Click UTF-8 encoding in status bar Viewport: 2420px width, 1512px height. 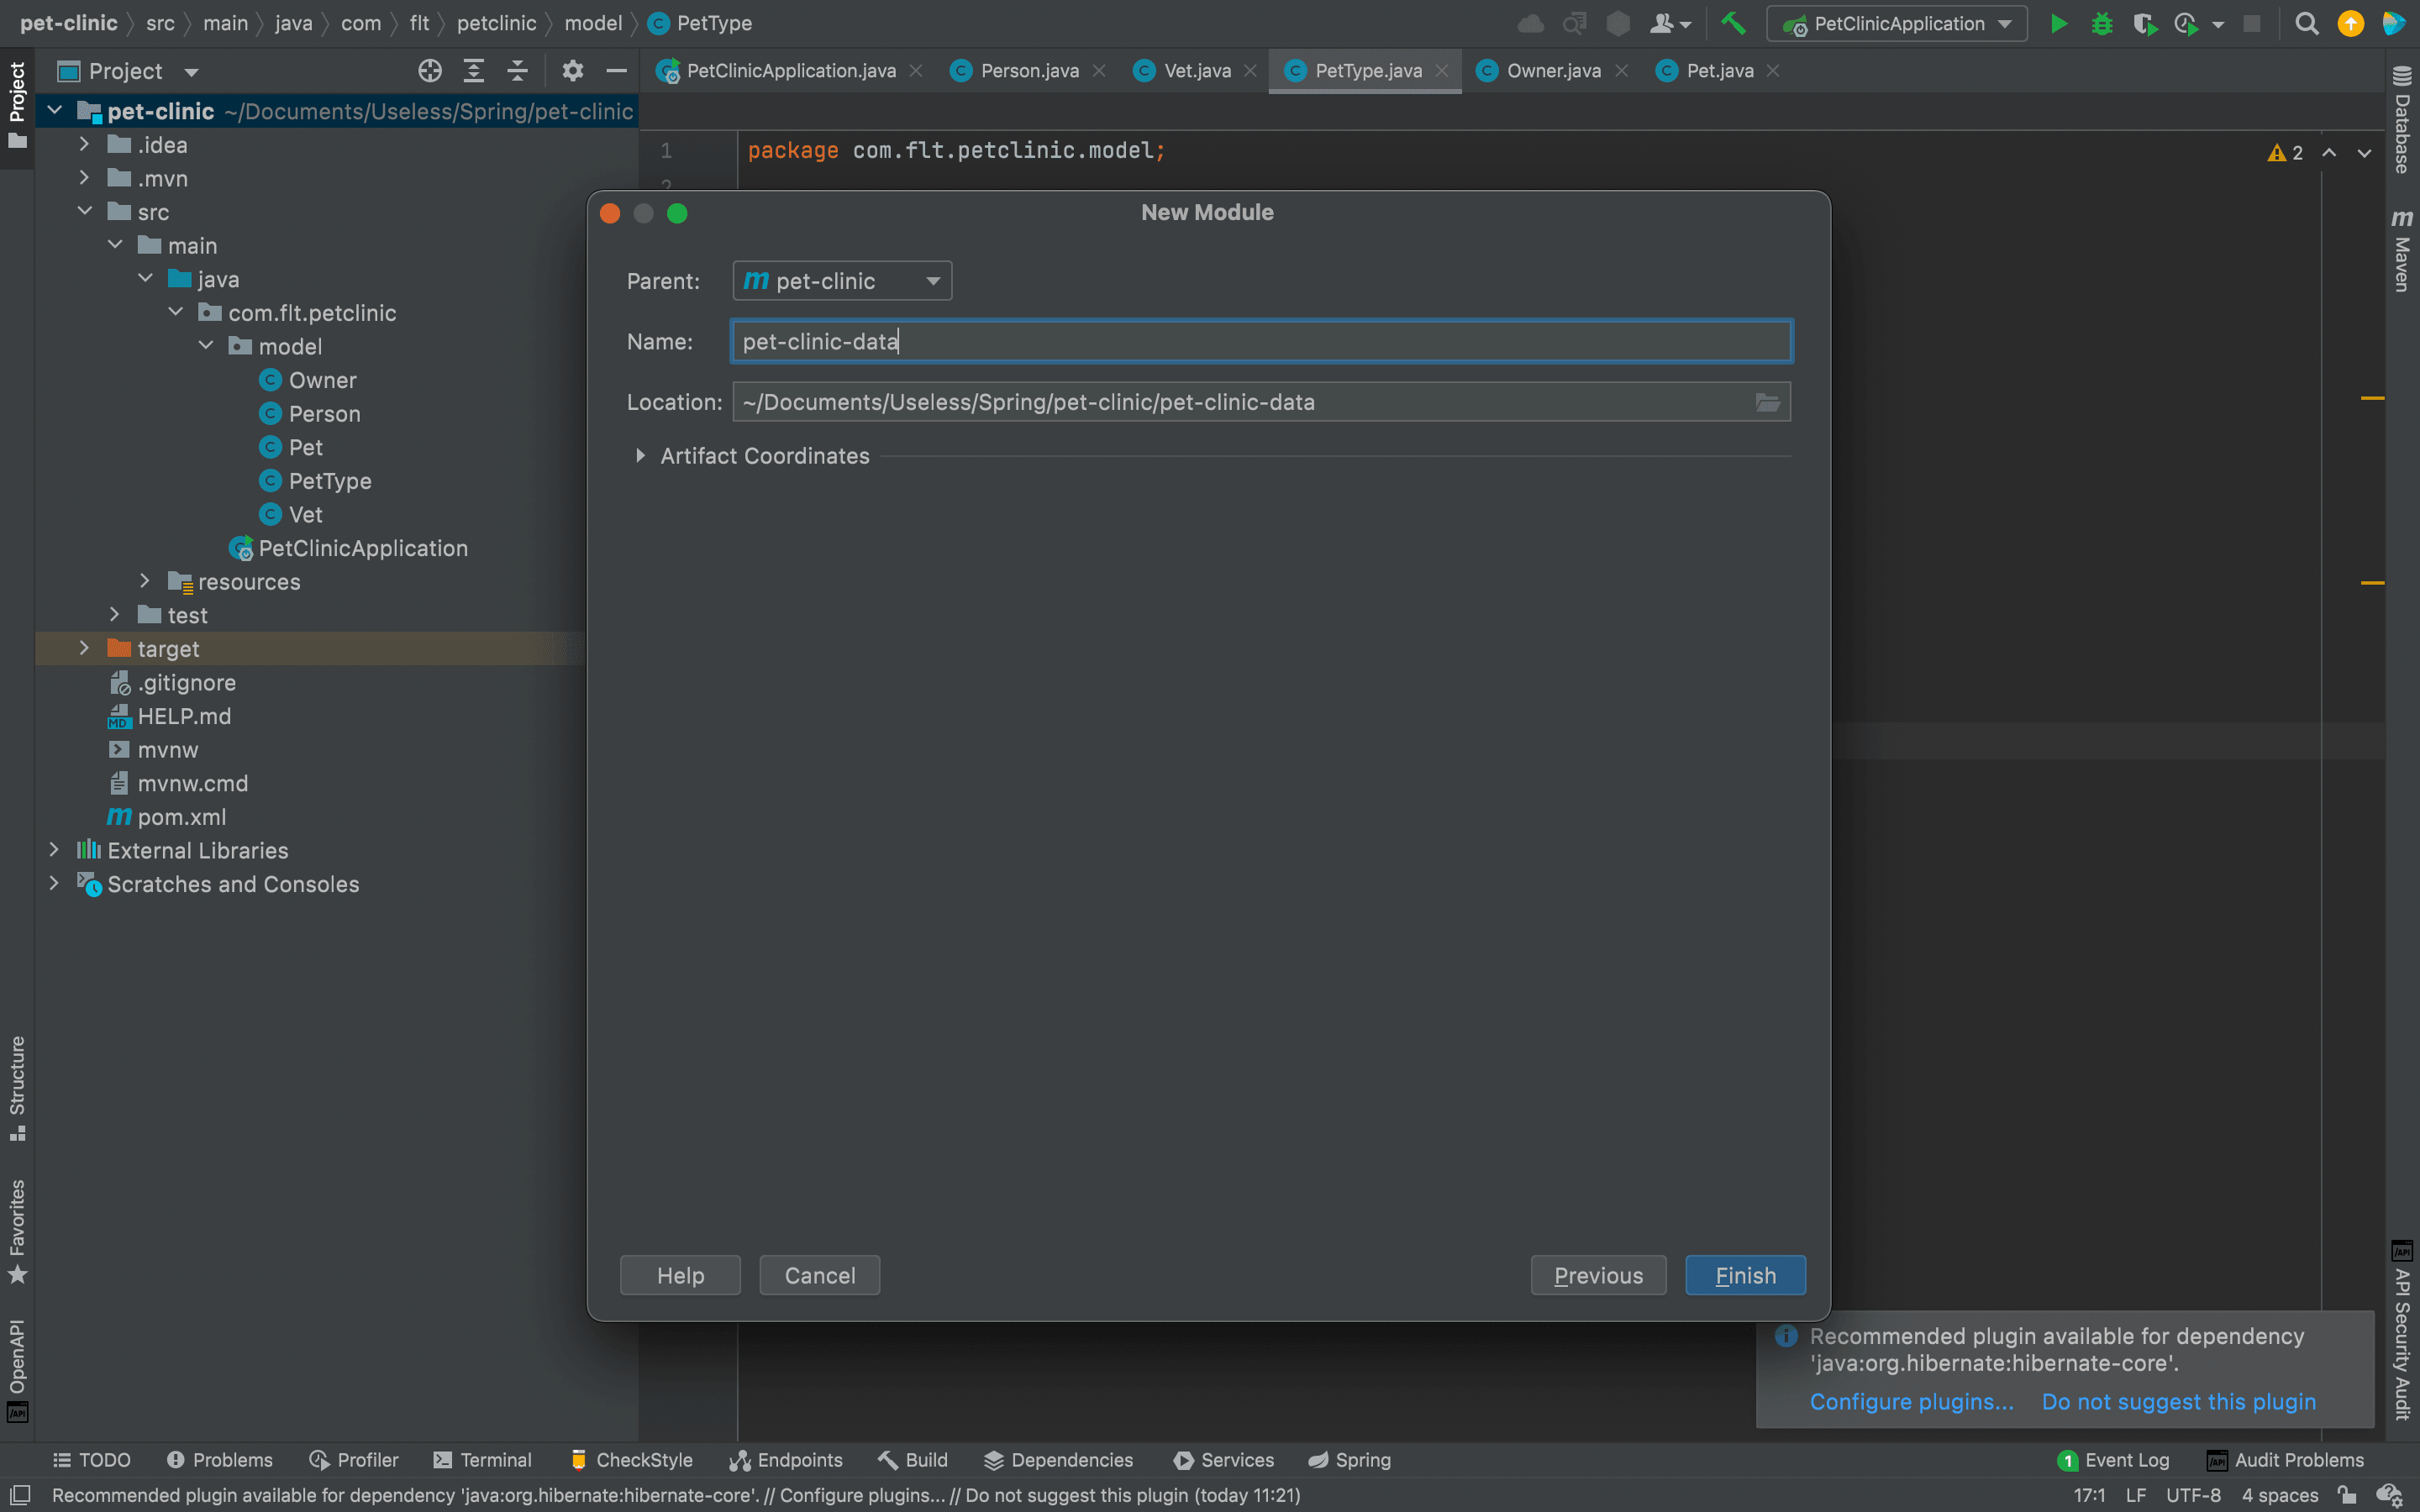2192,1495
